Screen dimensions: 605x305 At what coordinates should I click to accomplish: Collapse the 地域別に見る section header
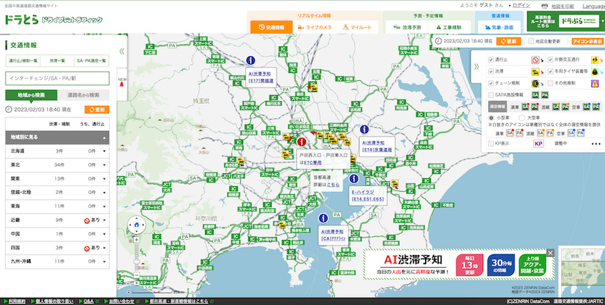click(x=104, y=137)
